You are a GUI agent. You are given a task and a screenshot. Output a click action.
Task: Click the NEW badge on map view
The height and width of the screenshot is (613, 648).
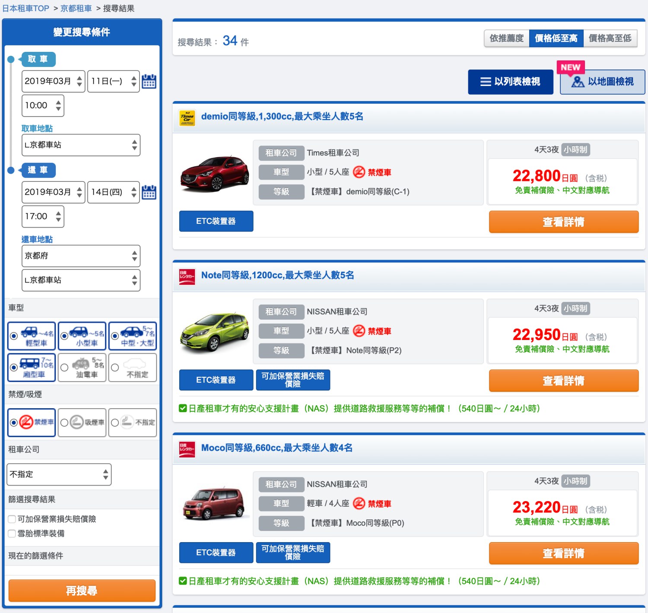[571, 67]
